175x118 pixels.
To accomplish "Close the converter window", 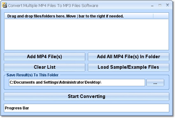I will click(x=167, y=5).
